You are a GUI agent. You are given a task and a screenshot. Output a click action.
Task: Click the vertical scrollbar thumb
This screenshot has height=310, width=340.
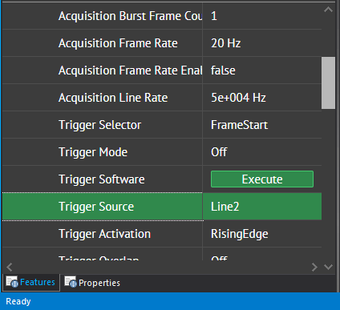328,83
